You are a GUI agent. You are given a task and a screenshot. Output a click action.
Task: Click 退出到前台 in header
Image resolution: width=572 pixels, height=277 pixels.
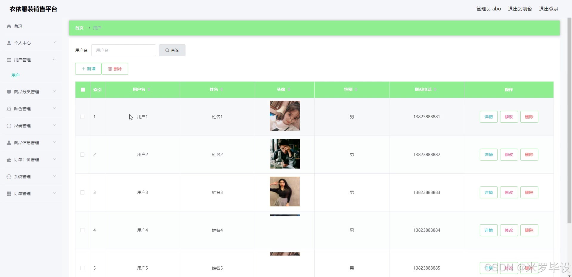pos(520,9)
